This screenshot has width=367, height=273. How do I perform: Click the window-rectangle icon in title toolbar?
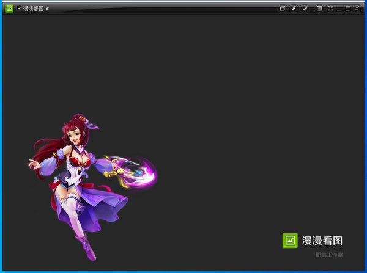[283, 9]
